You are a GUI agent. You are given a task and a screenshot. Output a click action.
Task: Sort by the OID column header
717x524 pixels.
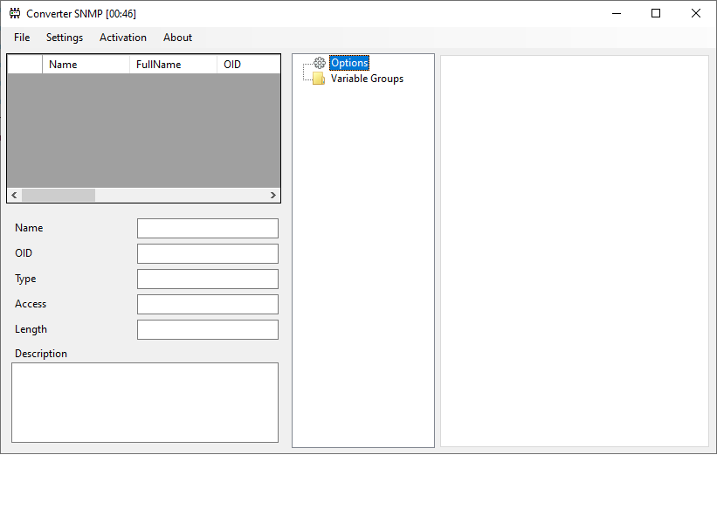point(248,65)
